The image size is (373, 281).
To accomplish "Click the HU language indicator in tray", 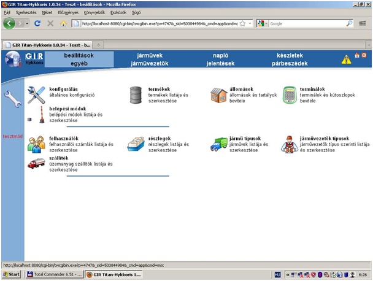I will [x=277, y=275].
